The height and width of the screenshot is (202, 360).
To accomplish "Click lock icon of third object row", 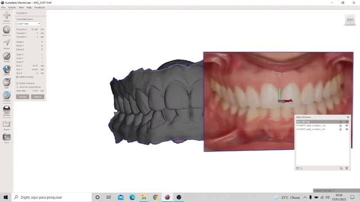I will pos(340,130).
